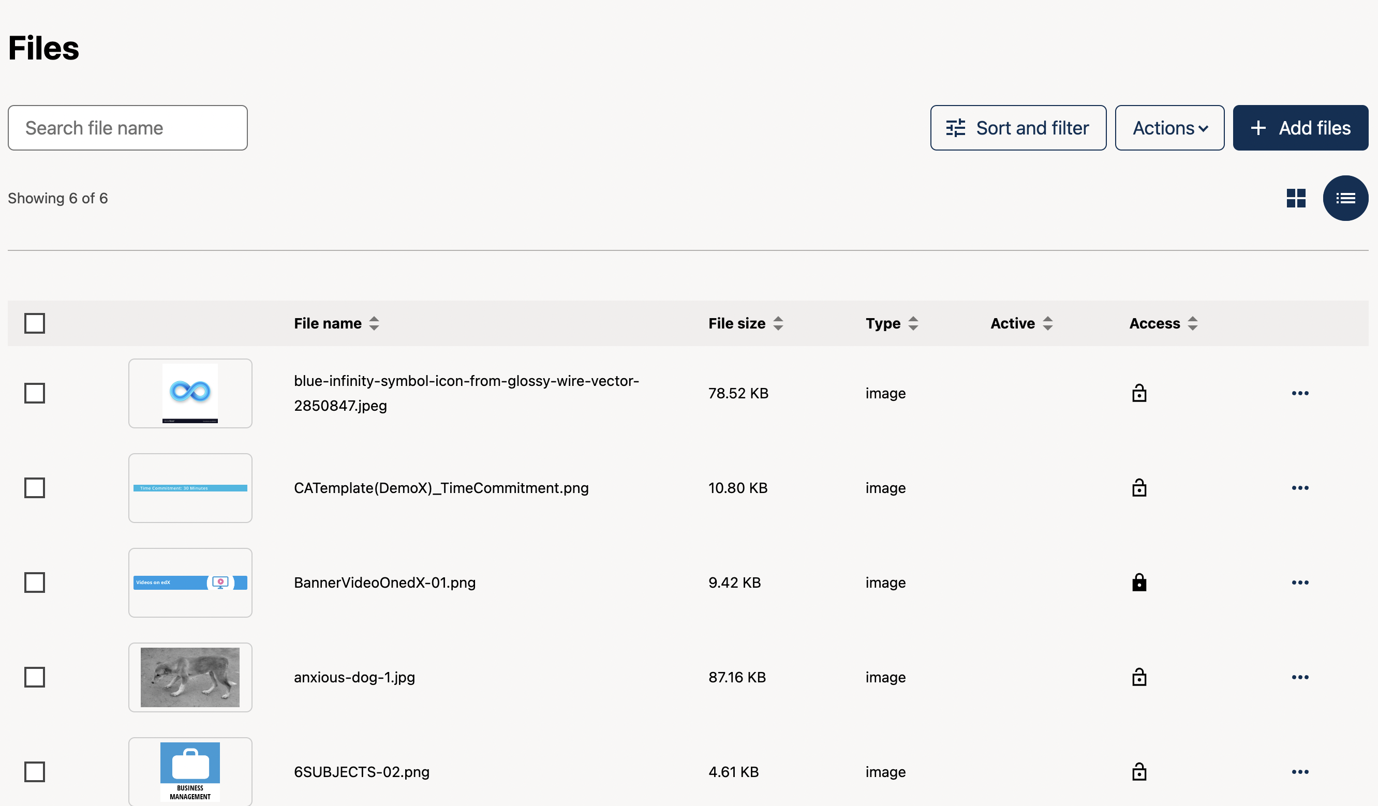Open more options for BannerVideoOnedX-01.png
This screenshot has width=1378, height=806.
[1299, 583]
